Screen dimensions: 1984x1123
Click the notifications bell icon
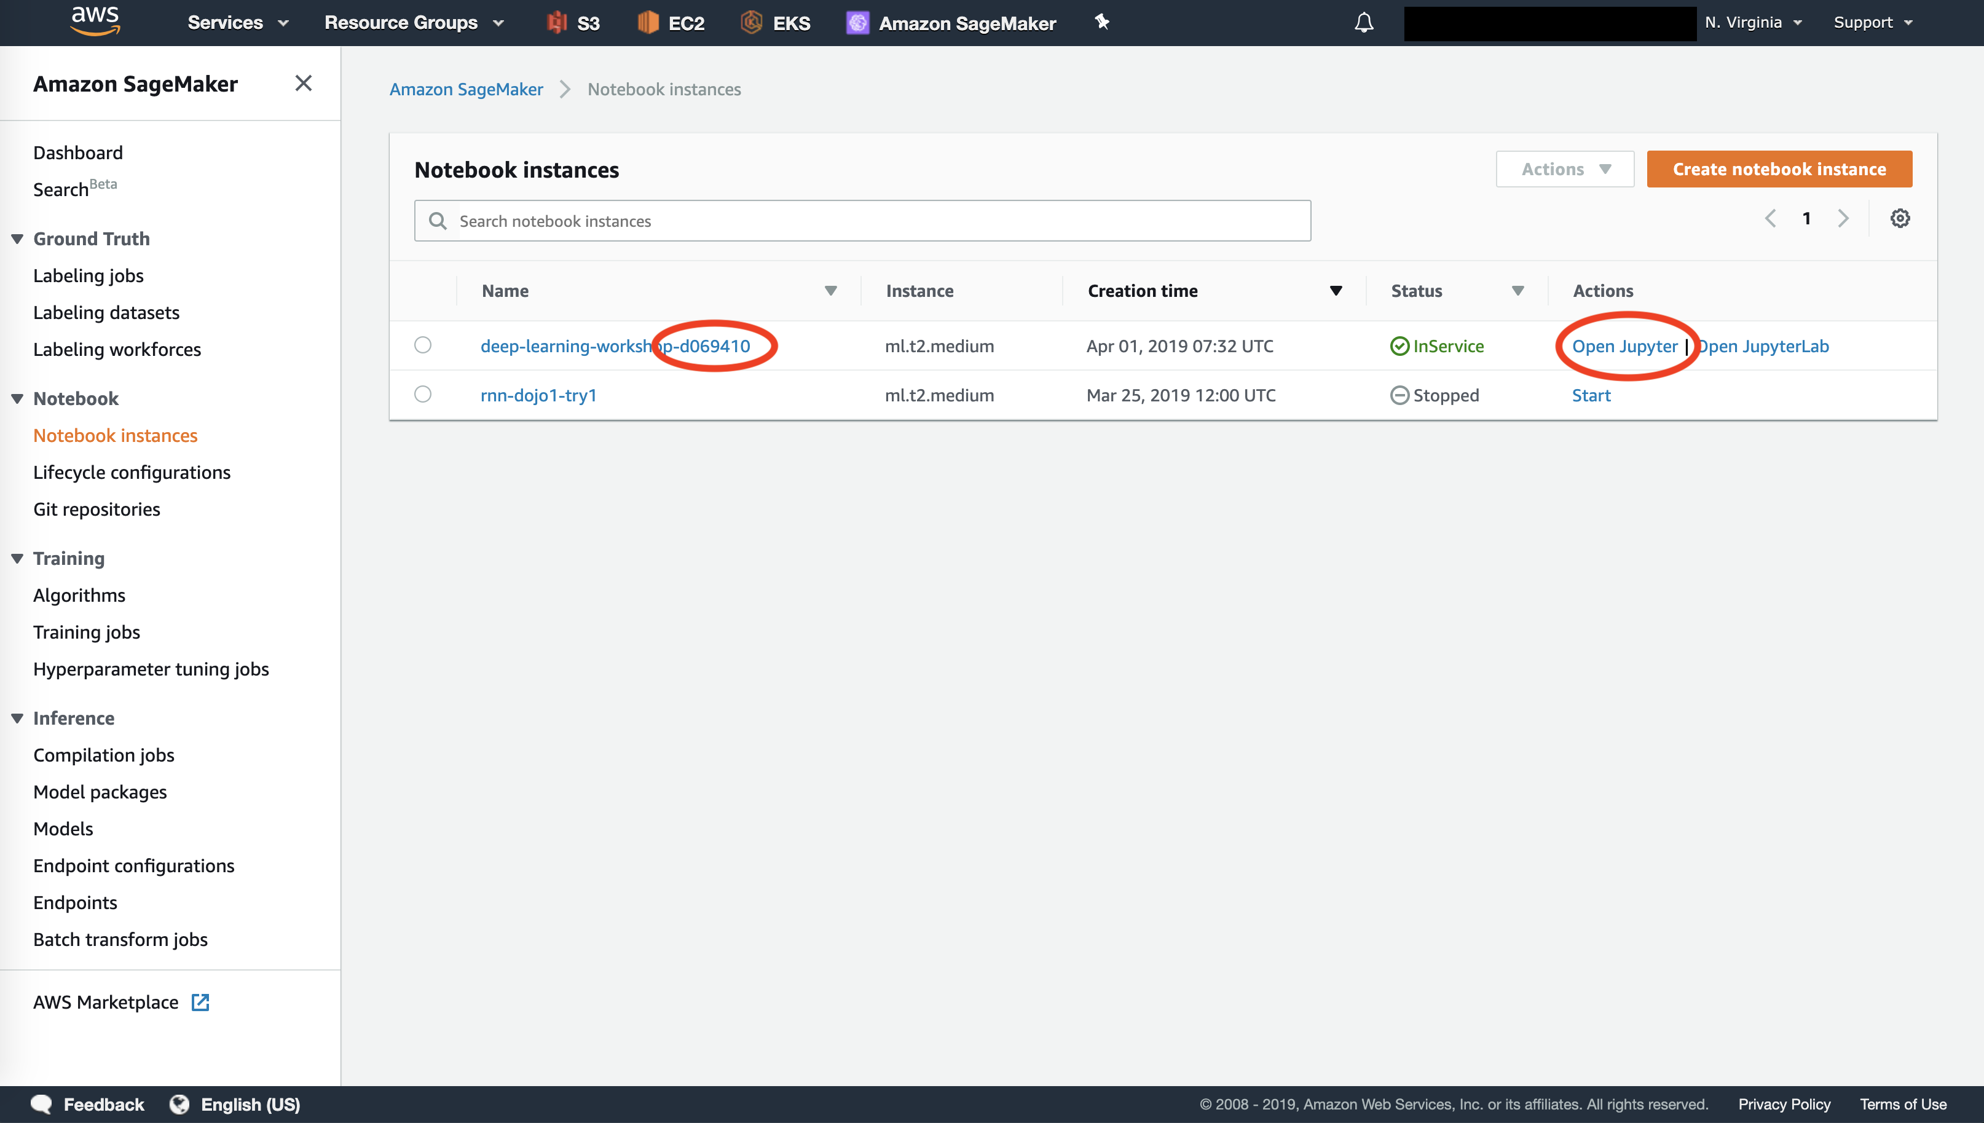(x=1363, y=22)
